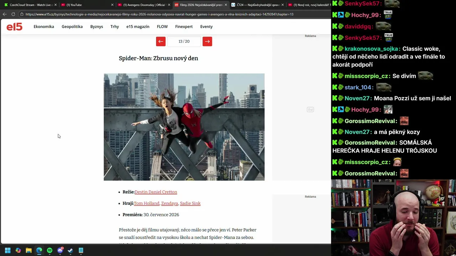Follow the Zendaya link
Screen dimensions: 456x256
click(170, 203)
